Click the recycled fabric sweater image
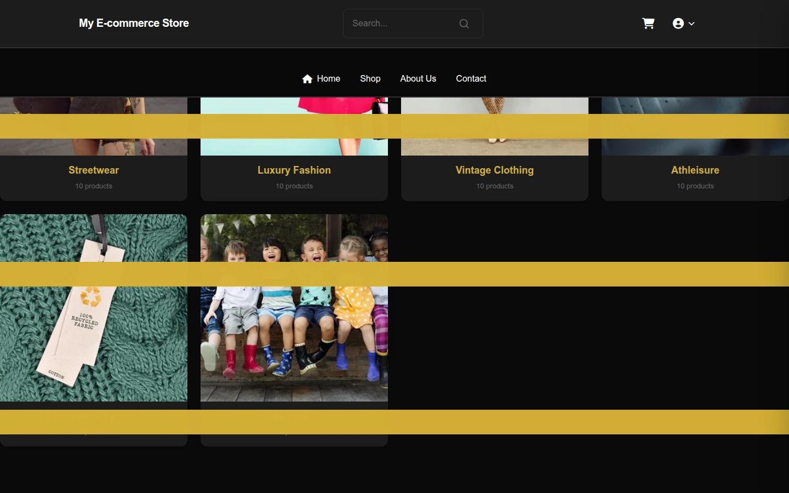The height and width of the screenshot is (493, 789). [x=94, y=308]
